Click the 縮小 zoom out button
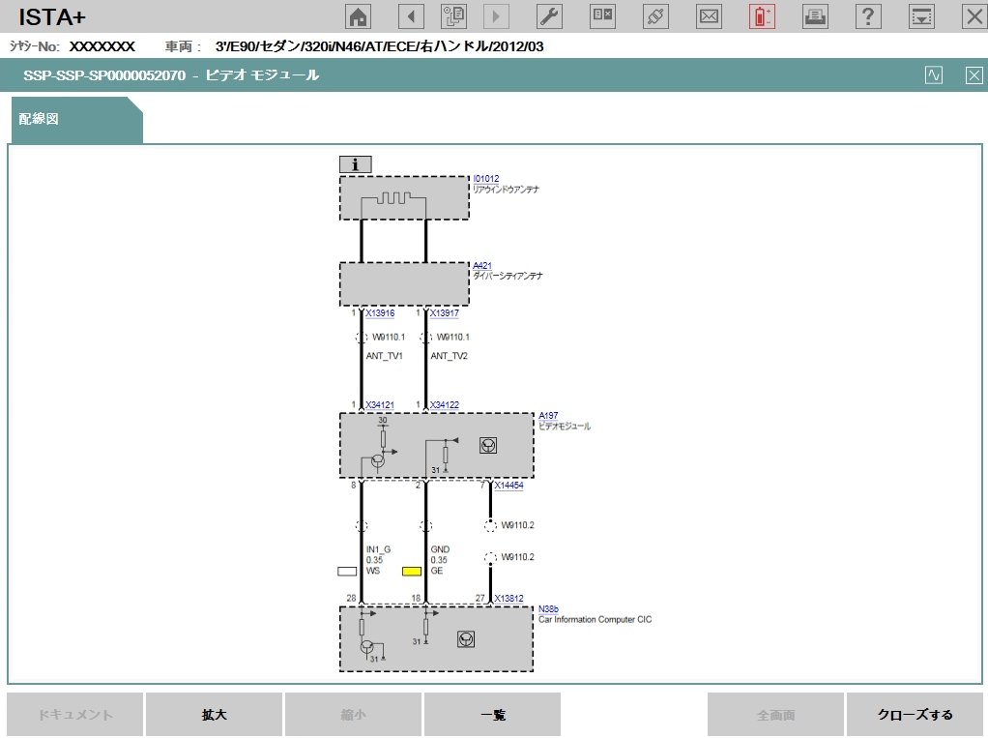This screenshot has height=738, width=988. coord(353,715)
